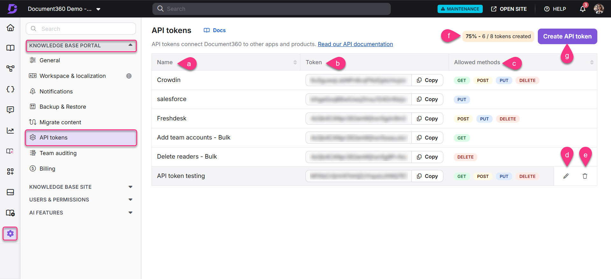Open the Documentation book icon in sidebar
Viewport: 611px width, 279px height.
(x=11, y=48)
